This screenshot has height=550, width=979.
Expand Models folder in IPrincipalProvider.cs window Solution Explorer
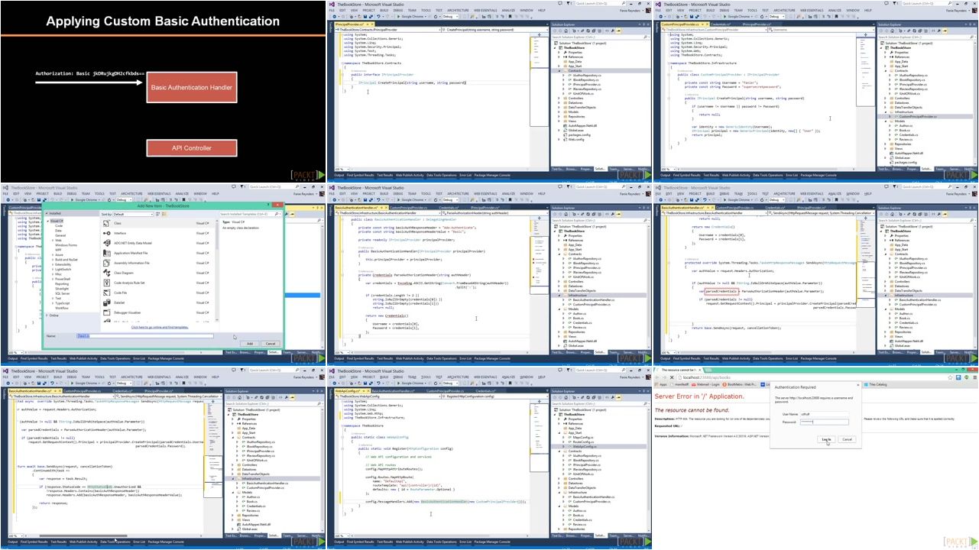(x=559, y=112)
